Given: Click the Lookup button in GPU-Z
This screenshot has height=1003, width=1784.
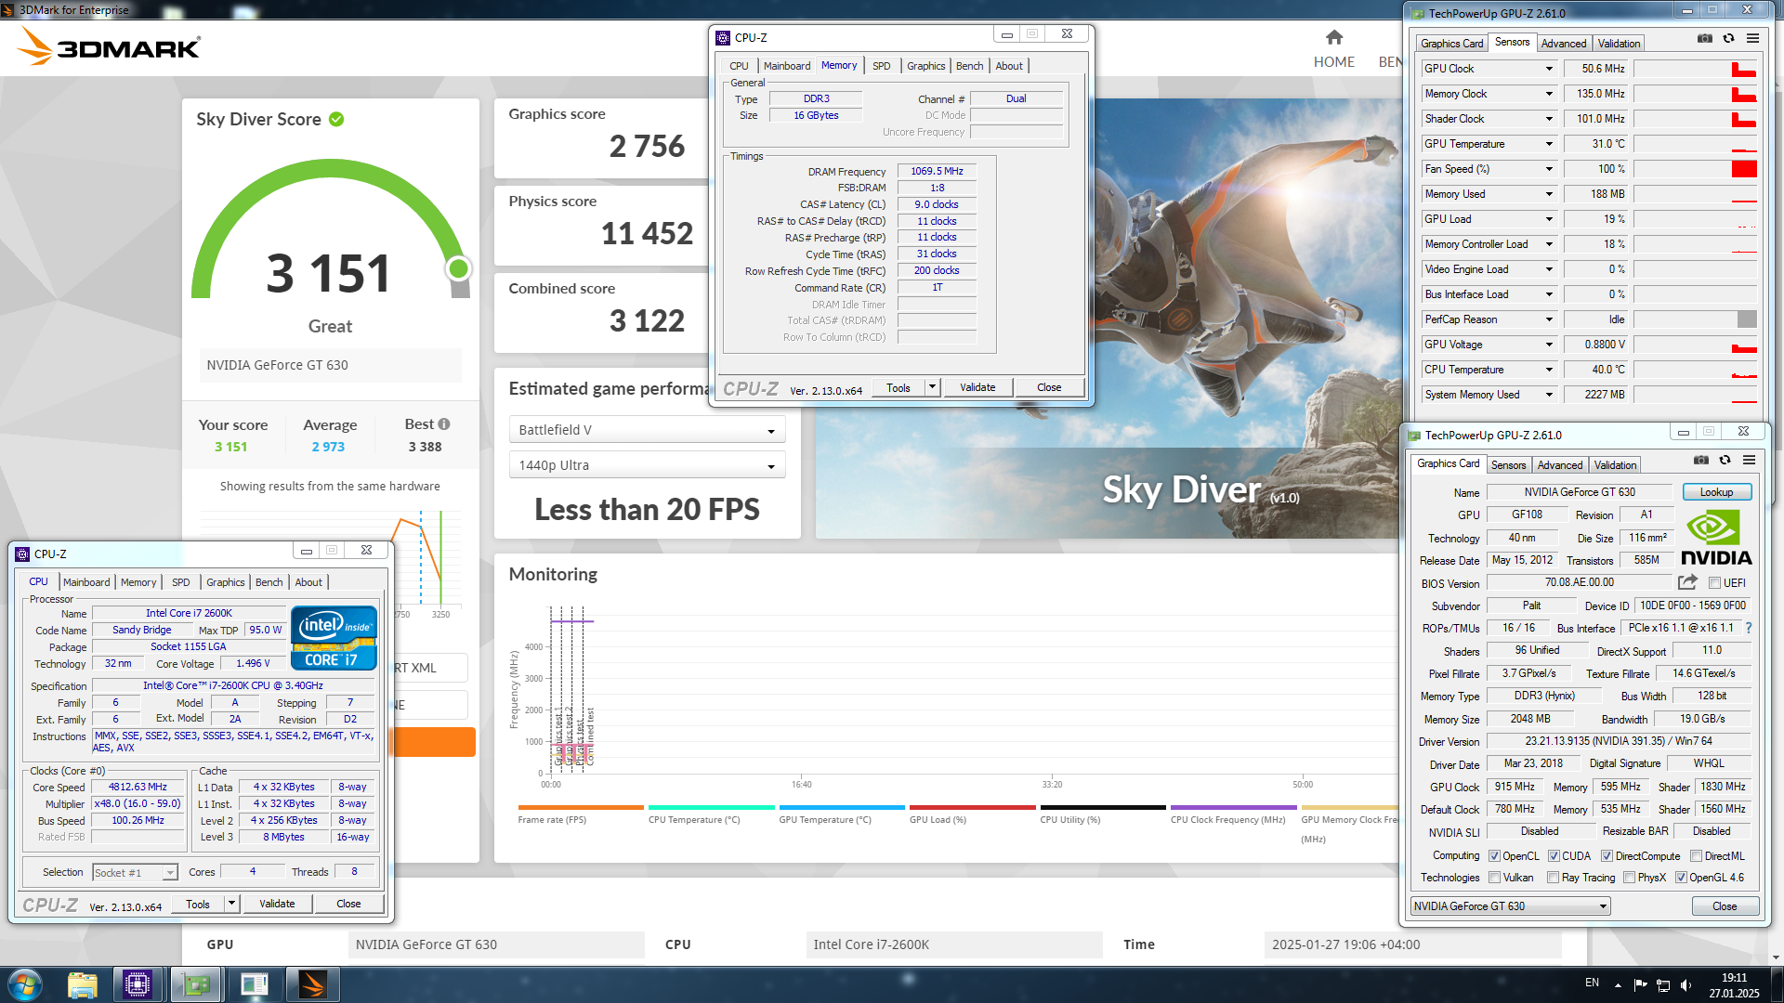Looking at the screenshot, I should click(1716, 492).
